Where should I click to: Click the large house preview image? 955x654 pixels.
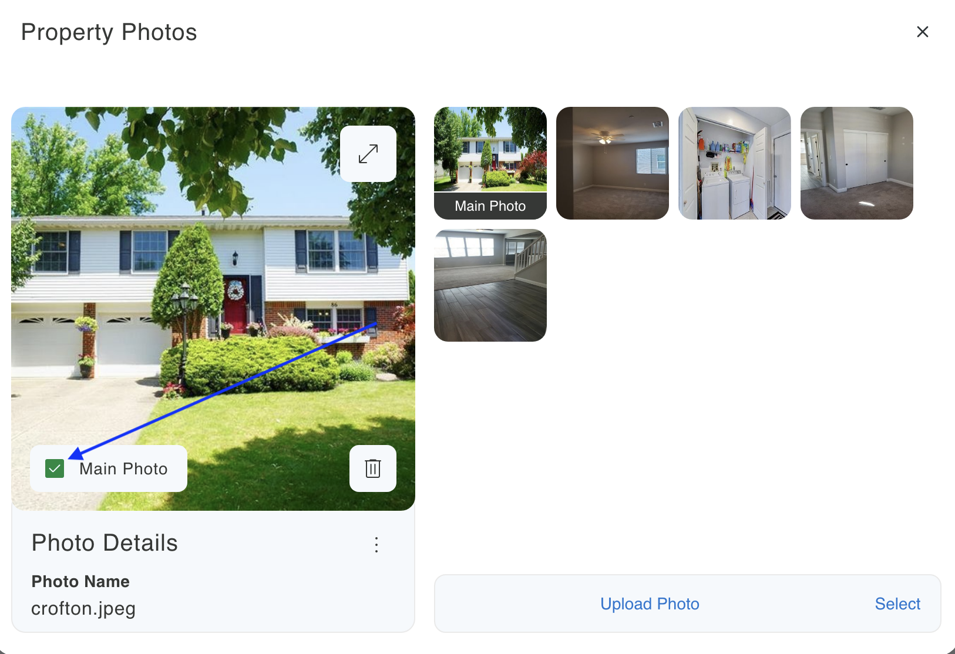pos(213,309)
